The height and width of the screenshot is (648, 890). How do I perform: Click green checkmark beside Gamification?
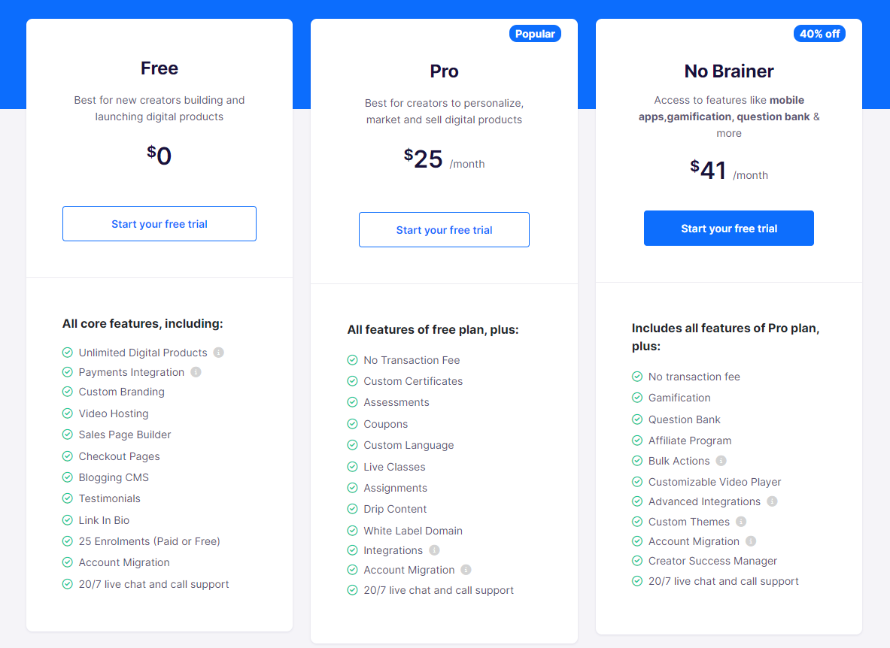[x=637, y=398]
